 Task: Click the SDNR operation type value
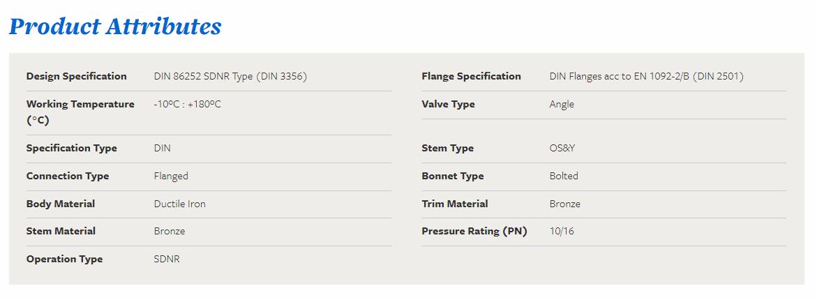click(167, 259)
